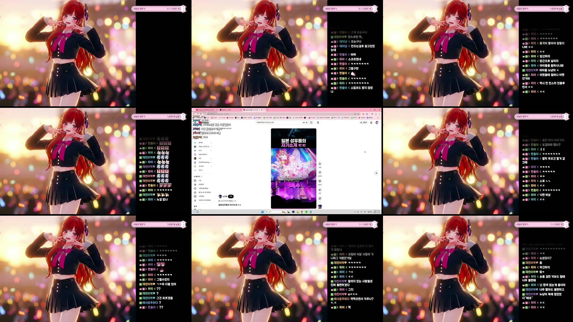This screenshot has height=322, width=573.
Task: Open the comments panel on the Short
Action: point(320,181)
